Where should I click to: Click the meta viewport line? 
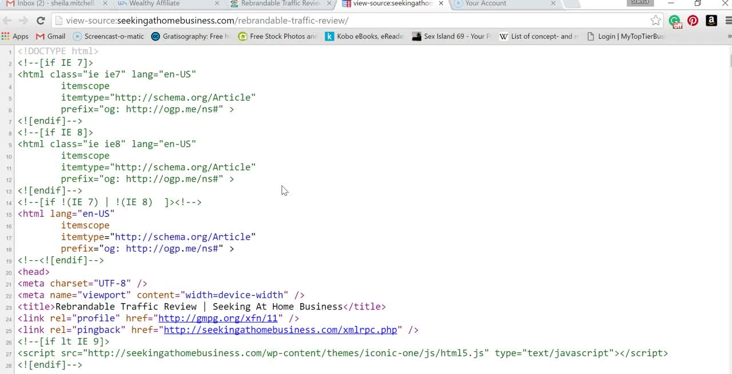pos(161,295)
